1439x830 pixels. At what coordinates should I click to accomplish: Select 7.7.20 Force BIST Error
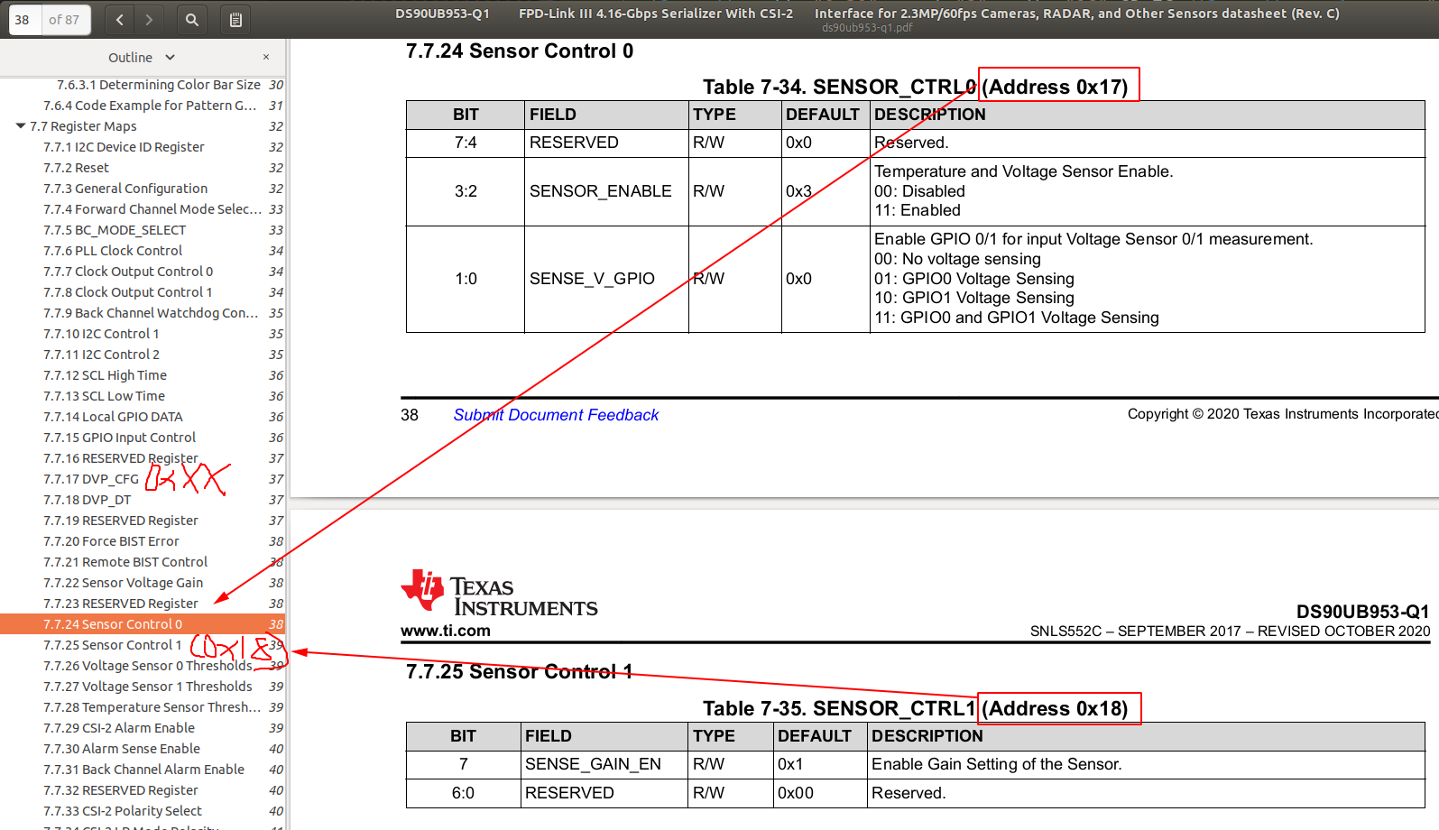111,541
